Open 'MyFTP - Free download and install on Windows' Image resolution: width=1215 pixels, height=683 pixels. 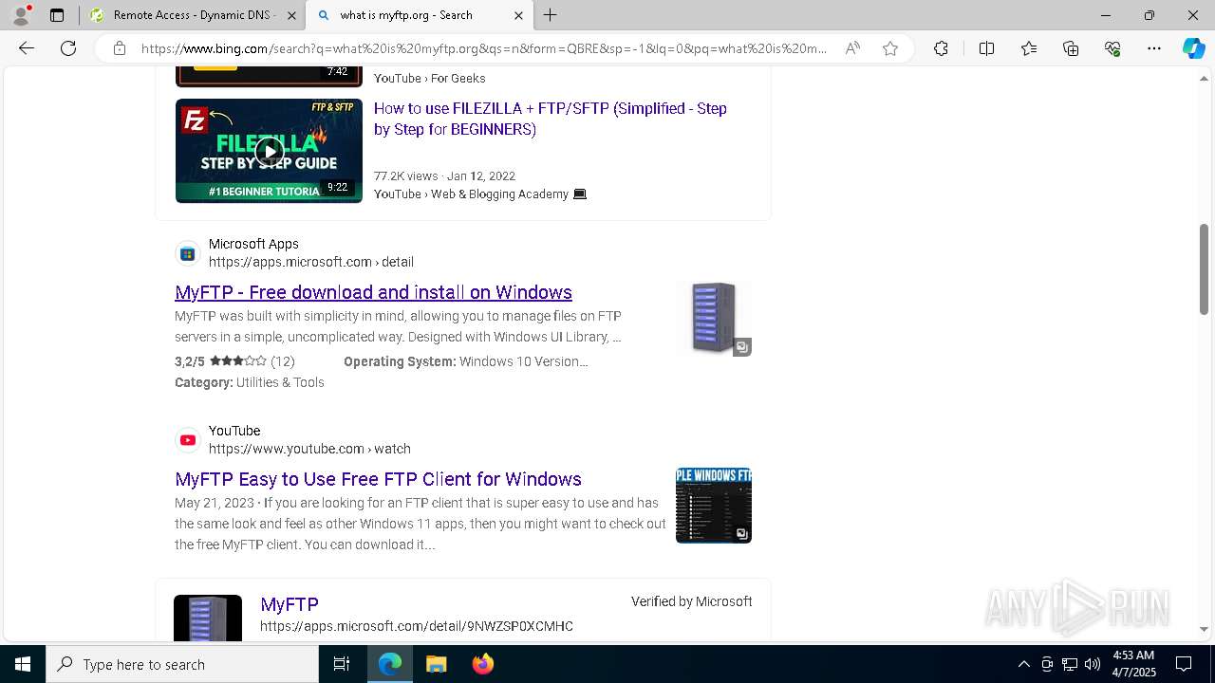373,292
